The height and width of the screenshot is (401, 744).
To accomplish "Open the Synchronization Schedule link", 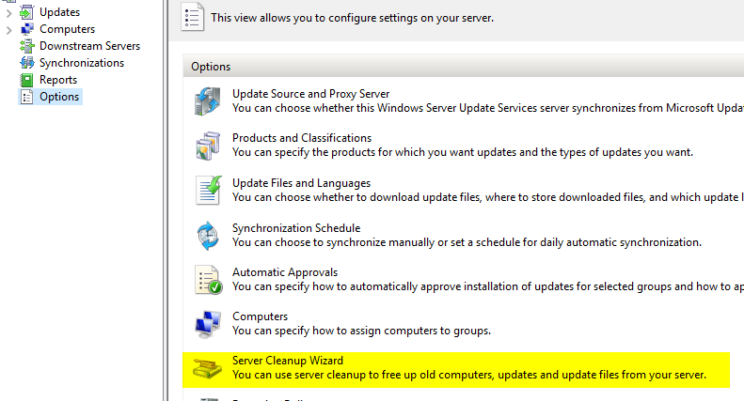I will coord(296,227).
